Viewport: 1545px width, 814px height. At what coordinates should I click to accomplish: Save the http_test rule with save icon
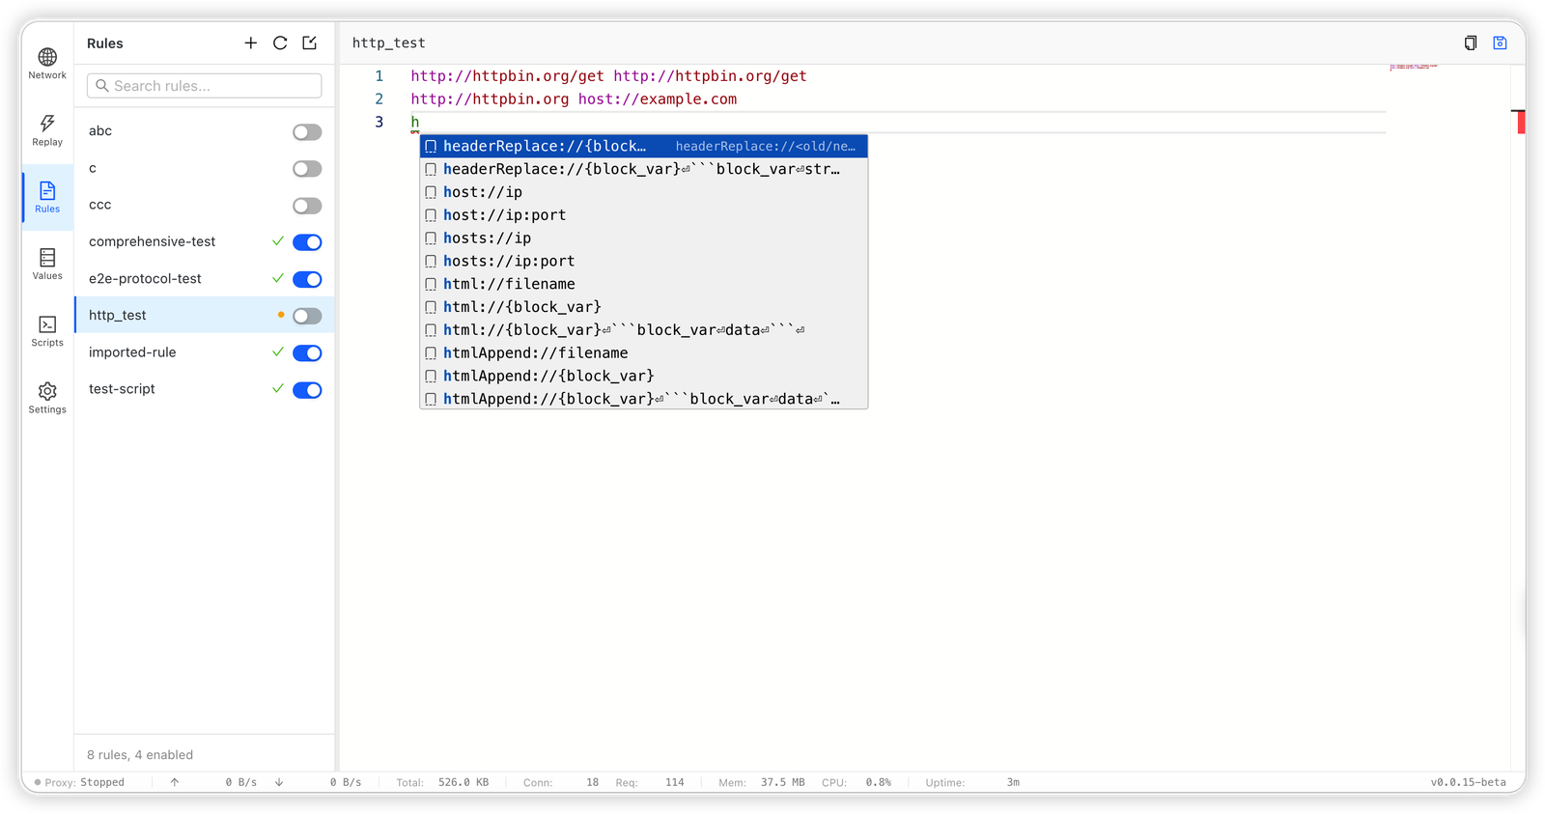[x=1500, y=42]
